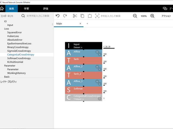Undo the last edit

click(58, 16)
